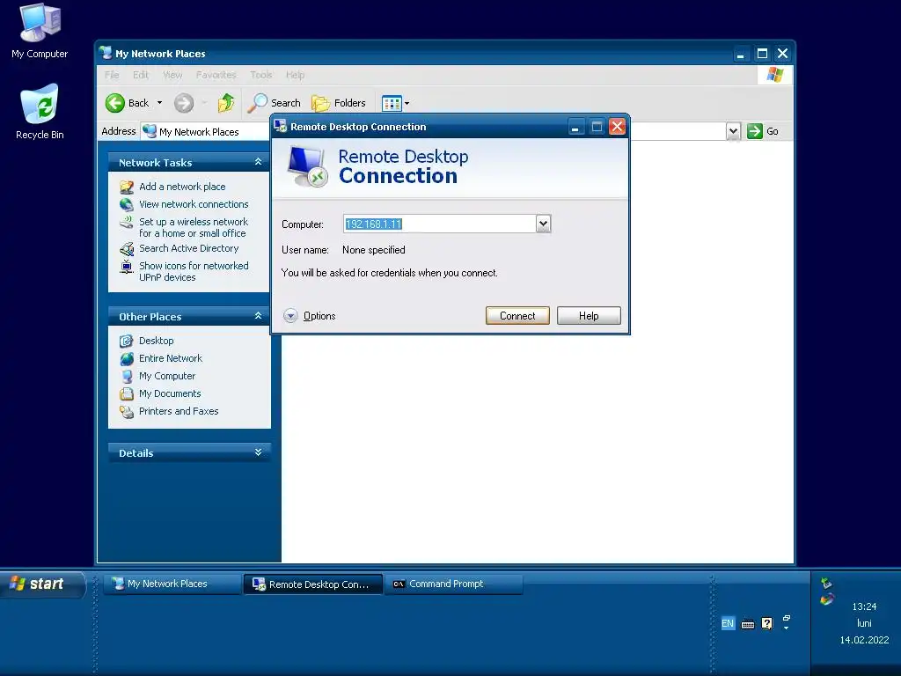Open the Views icon in toolbar

coord(392,104)
